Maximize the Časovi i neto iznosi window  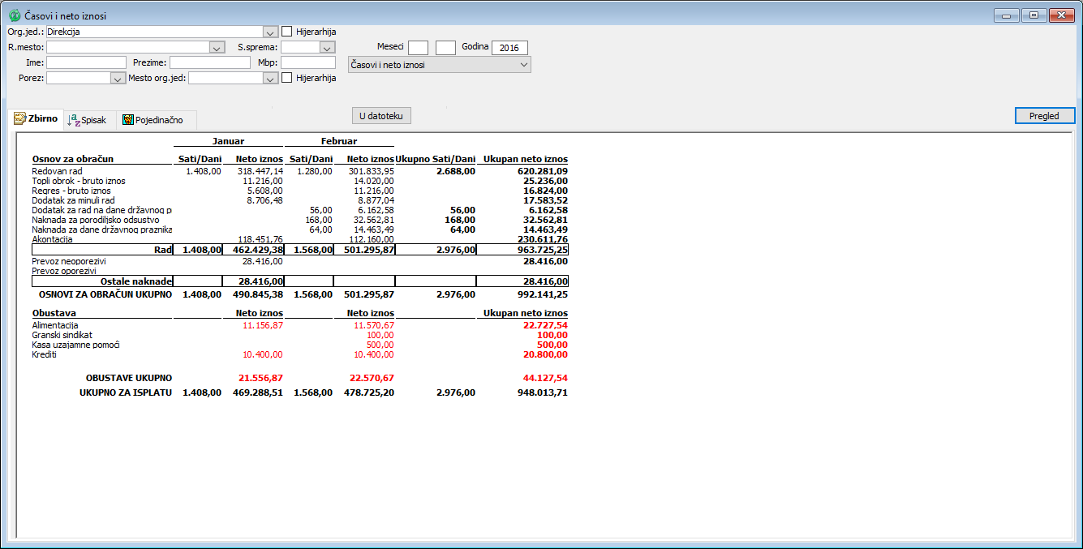tap(1033, 15)
